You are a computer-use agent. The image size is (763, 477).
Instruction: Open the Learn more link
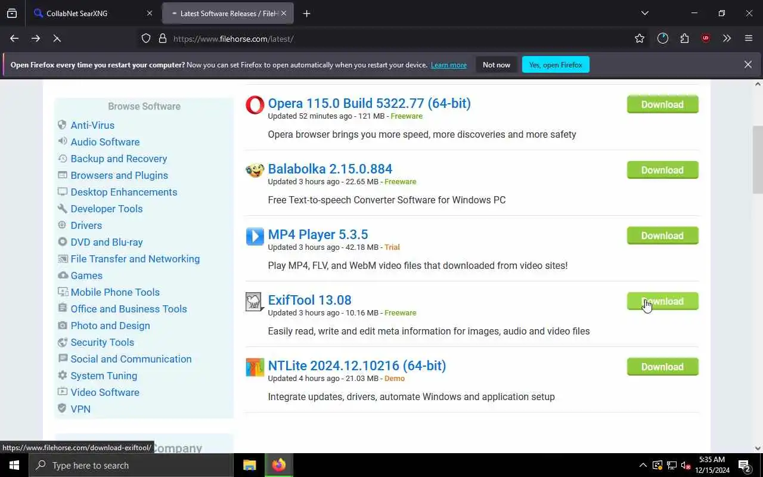coord(449,65)
